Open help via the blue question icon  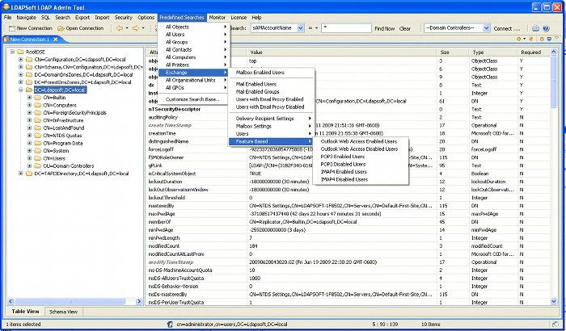click(546, 28)
